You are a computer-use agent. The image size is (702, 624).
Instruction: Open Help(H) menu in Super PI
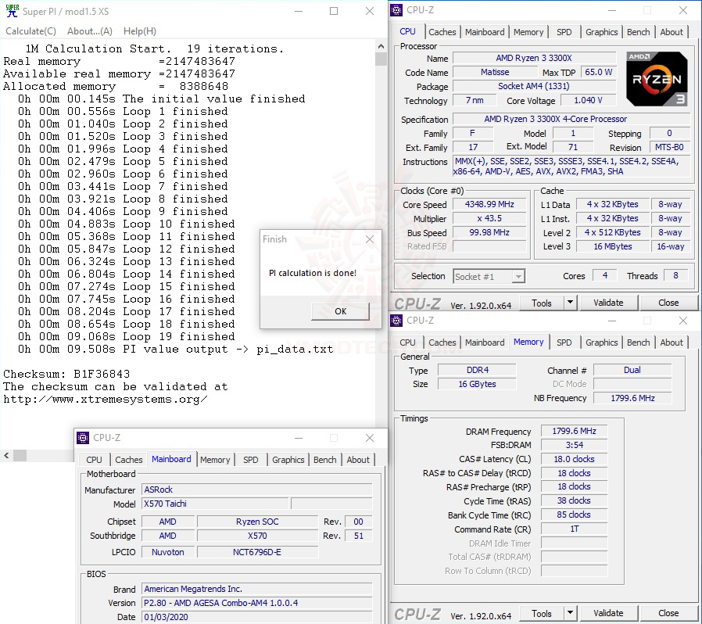pyautogui.click(x=140, y=31)
